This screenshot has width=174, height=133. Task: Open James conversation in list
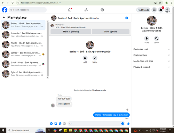[x=23, y=54]
